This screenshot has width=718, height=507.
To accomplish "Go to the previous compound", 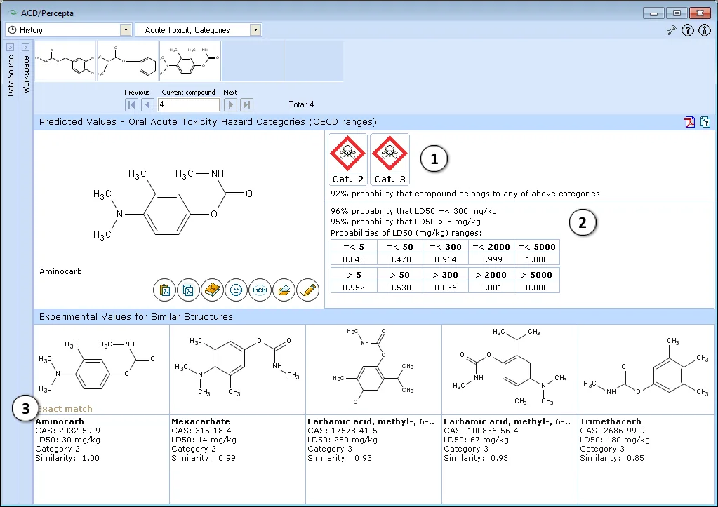I will [x=147, y=104].
